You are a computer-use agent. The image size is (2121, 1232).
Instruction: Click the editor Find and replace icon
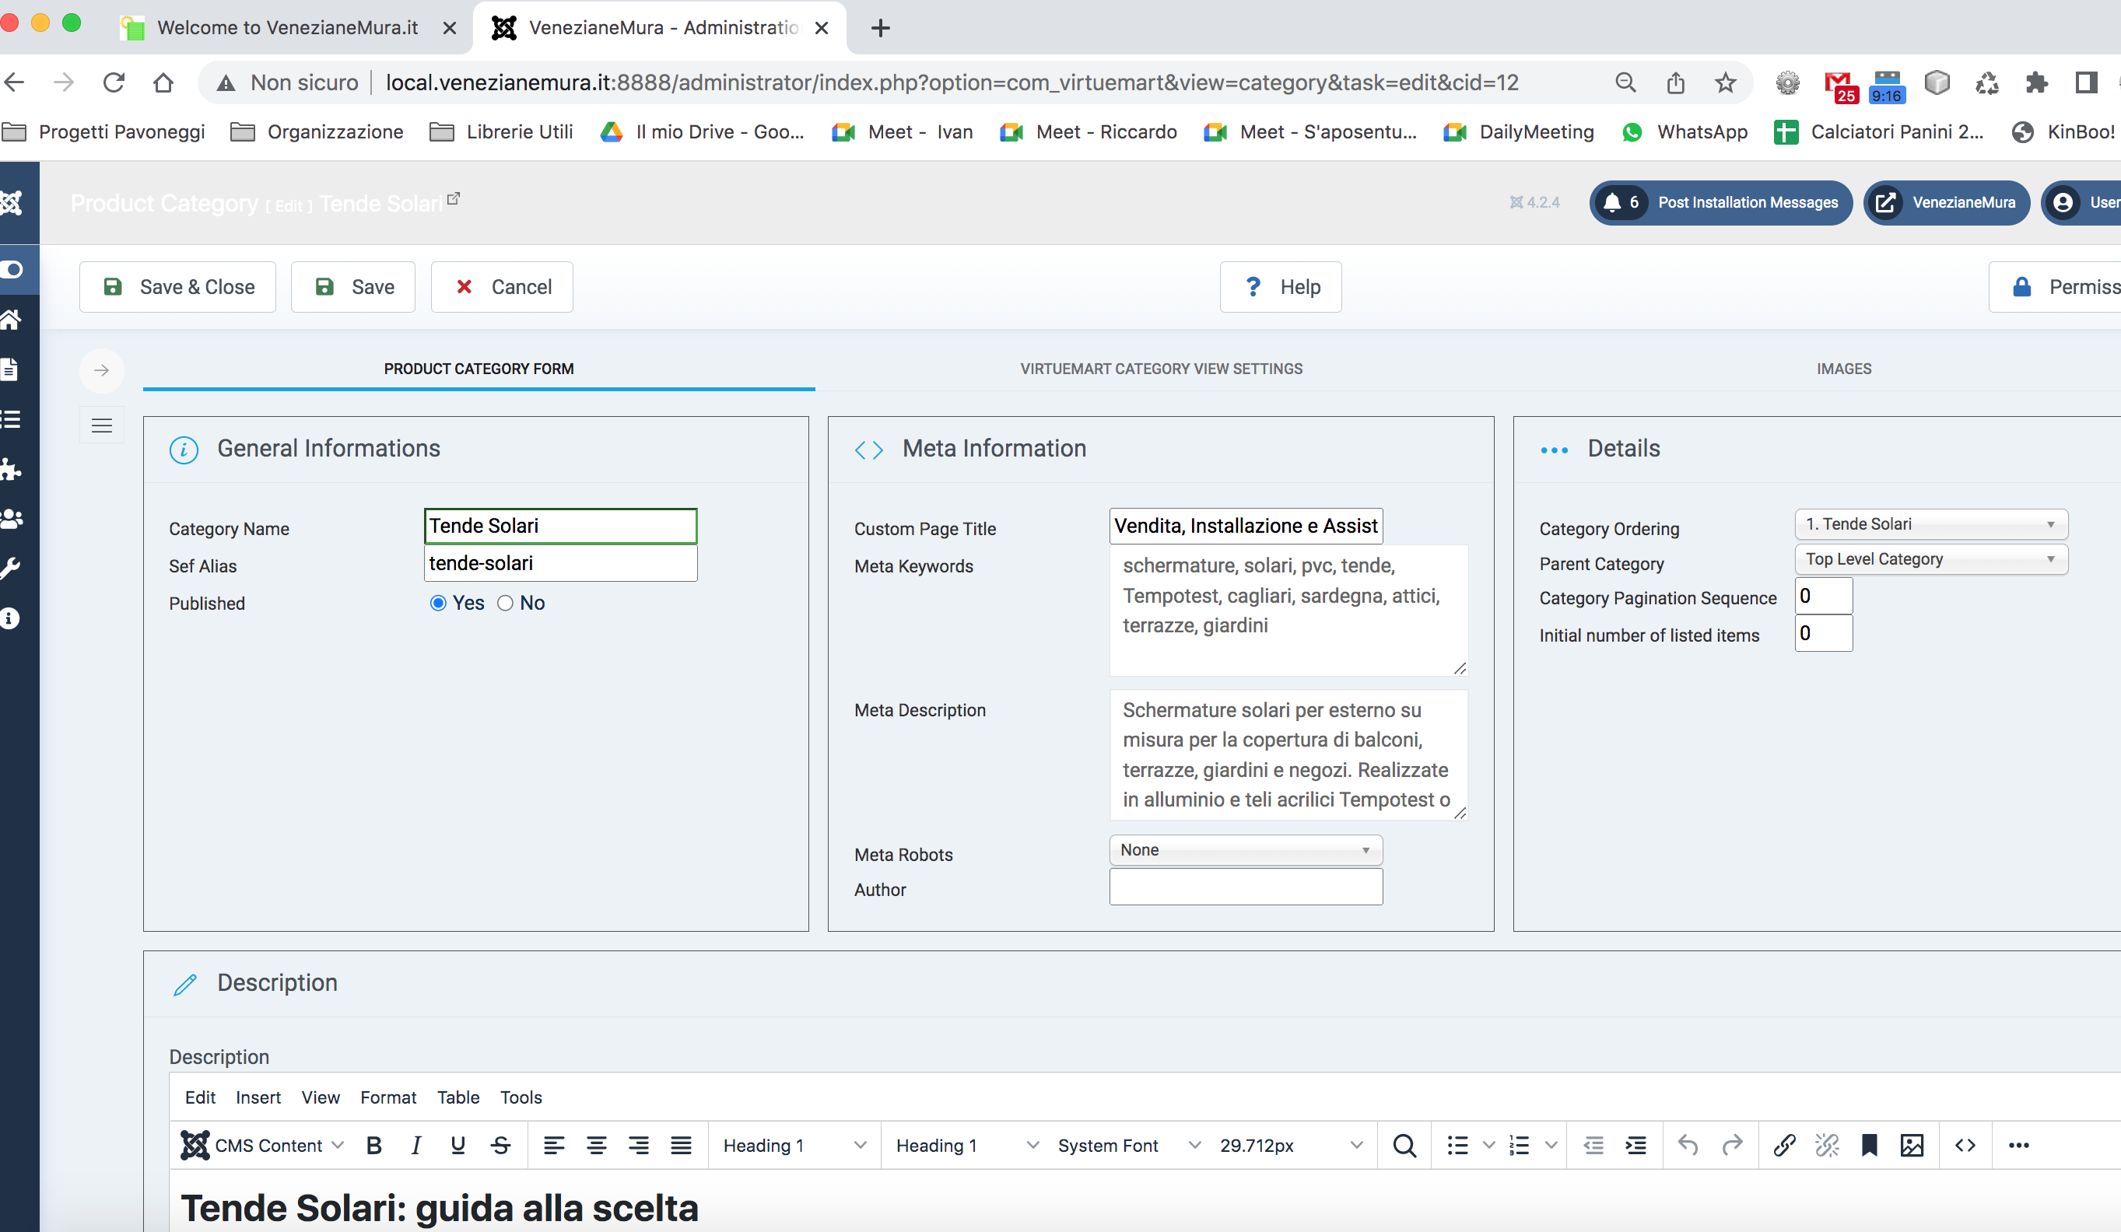tap(1404, 1146)
